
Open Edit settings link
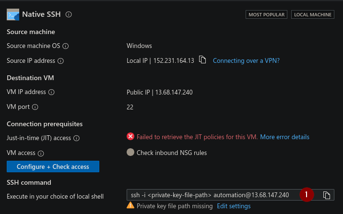click(x=234, y=206)
